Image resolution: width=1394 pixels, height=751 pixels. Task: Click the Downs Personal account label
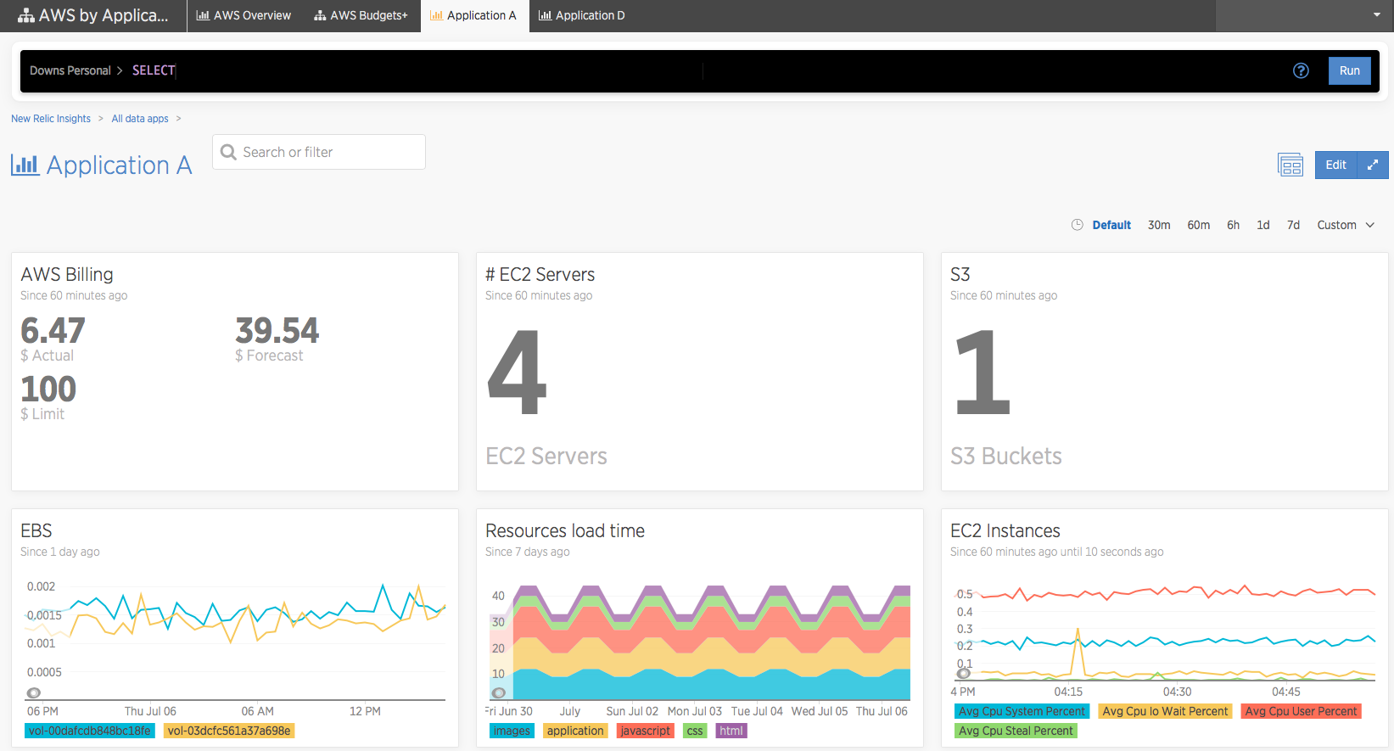click(70, 70)
